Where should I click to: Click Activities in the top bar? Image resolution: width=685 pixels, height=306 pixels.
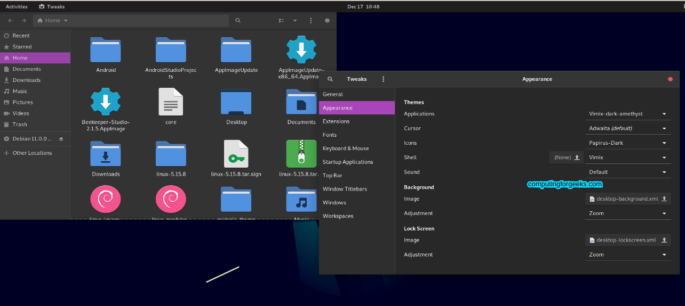click(17, 7)
